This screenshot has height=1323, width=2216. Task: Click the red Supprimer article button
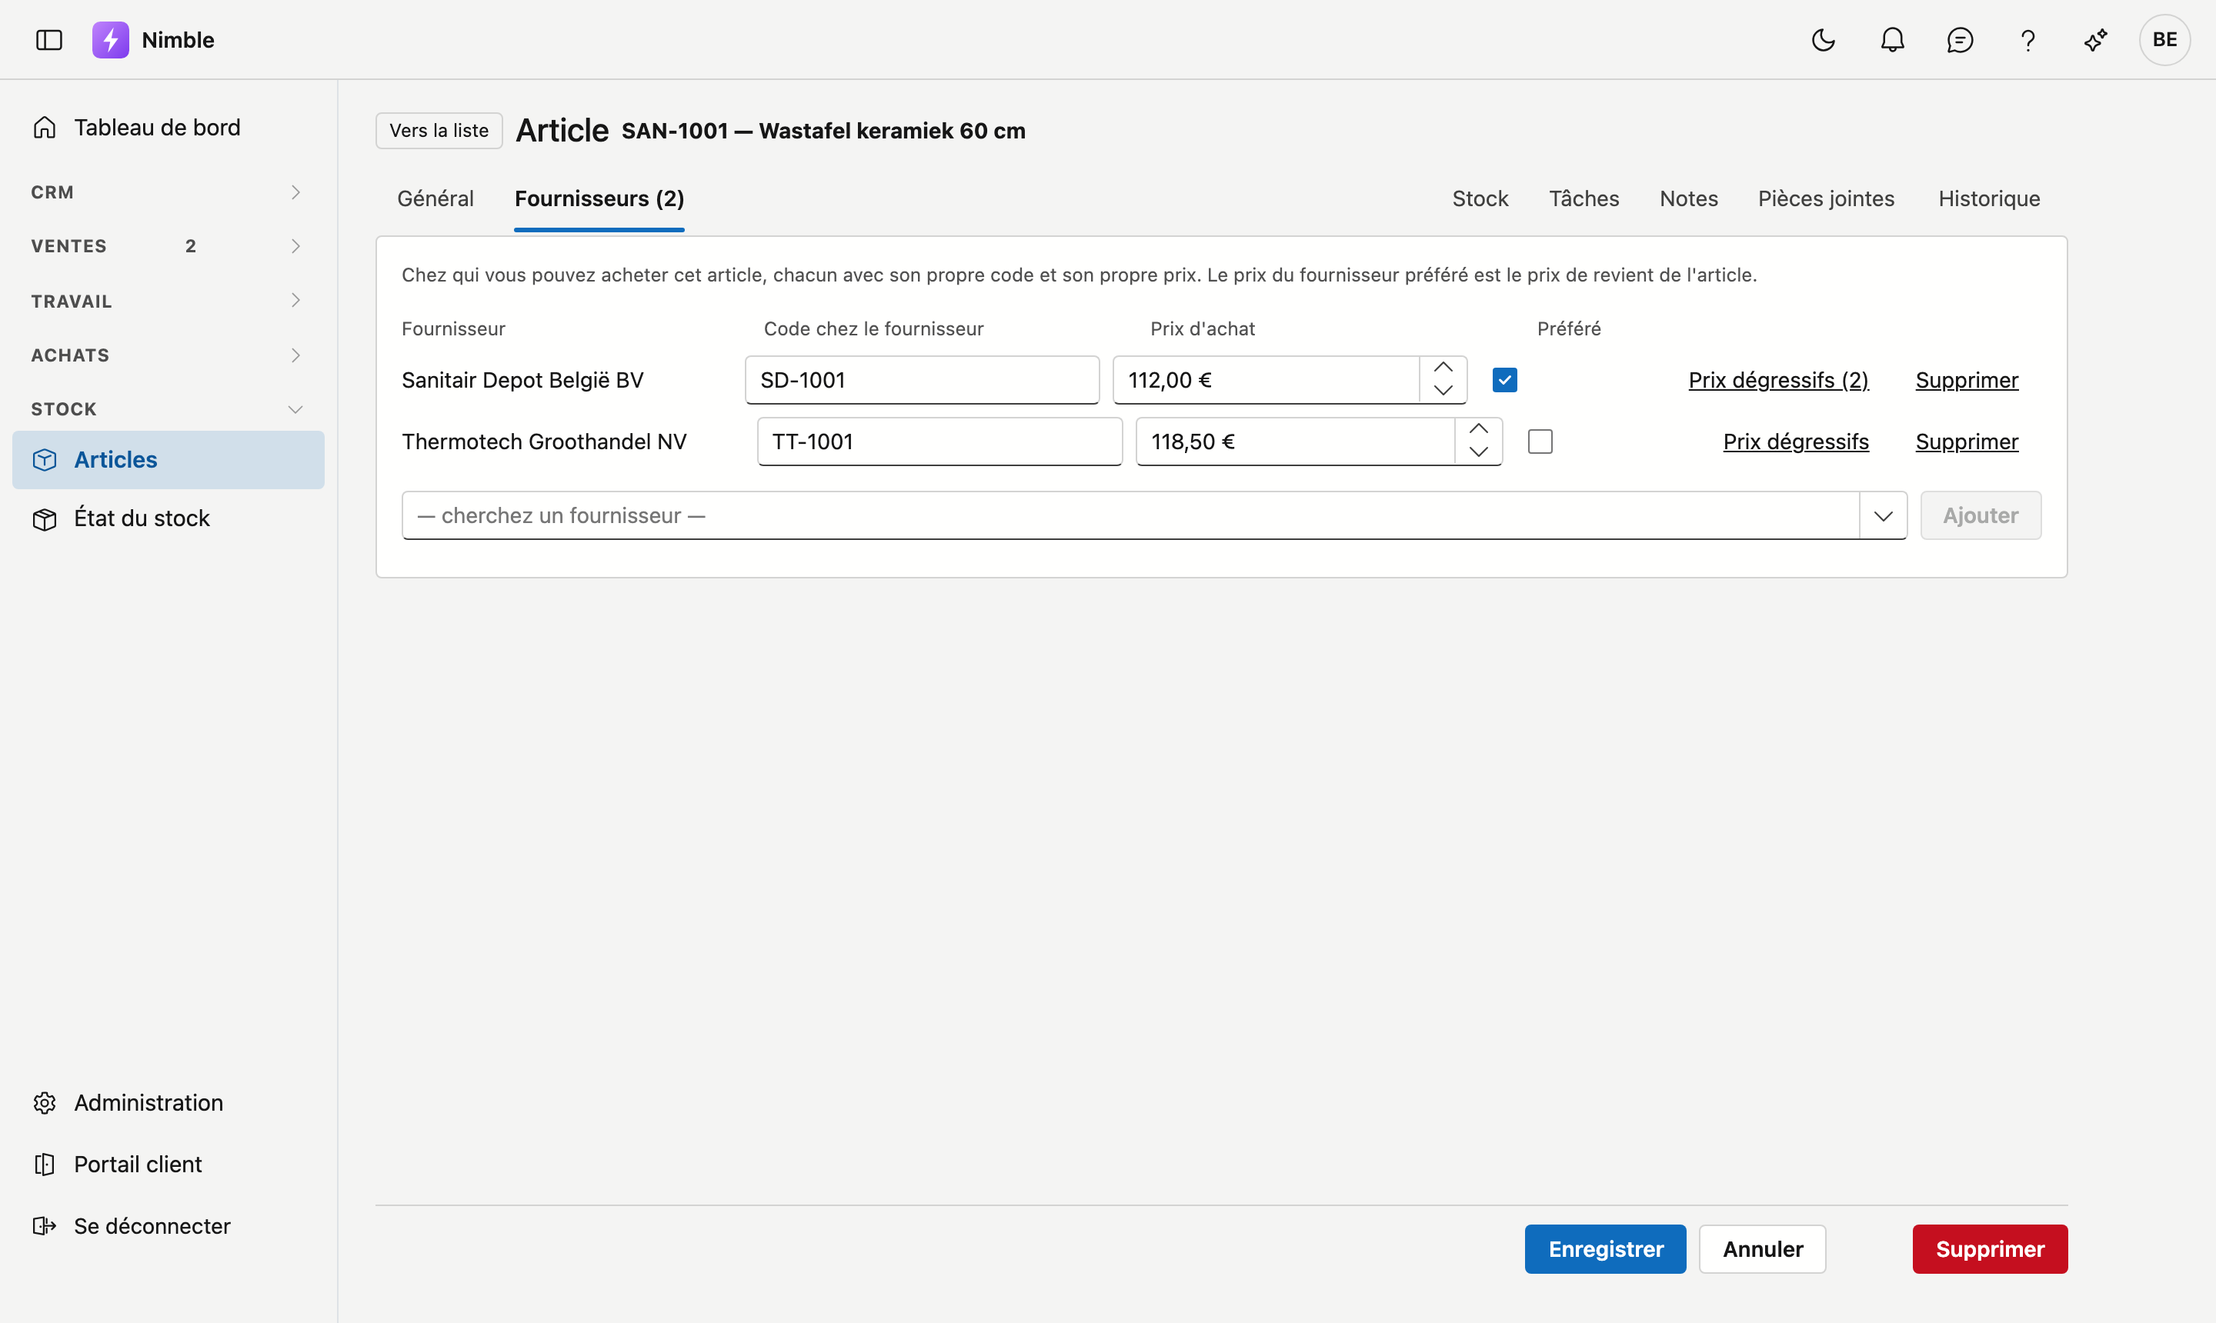click(x=1990, y=1249)
